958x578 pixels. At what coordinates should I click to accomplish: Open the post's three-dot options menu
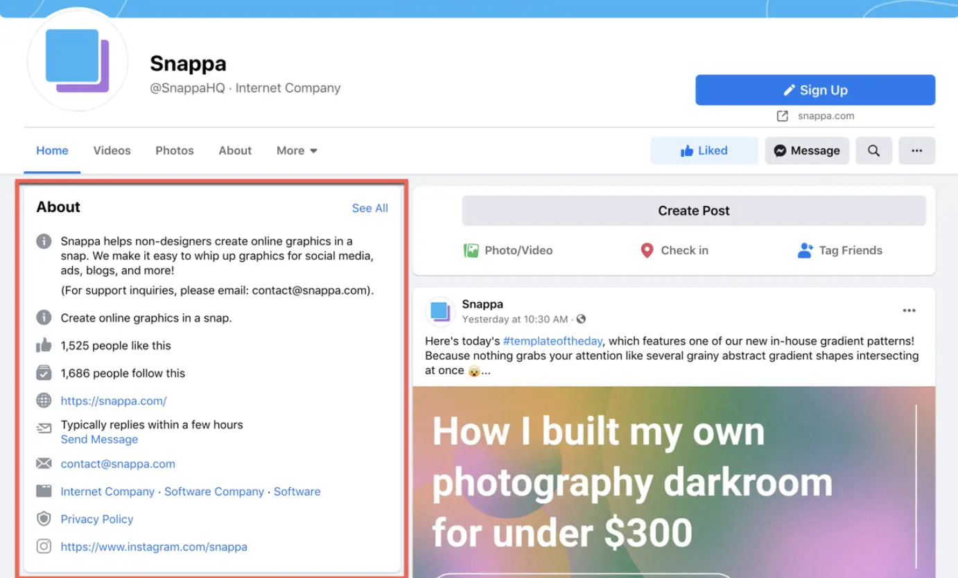909,310
